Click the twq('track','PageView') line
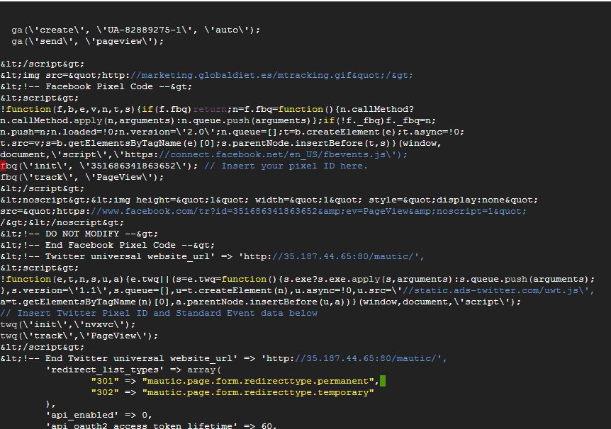The image size is (611, 429). (79, 336)
